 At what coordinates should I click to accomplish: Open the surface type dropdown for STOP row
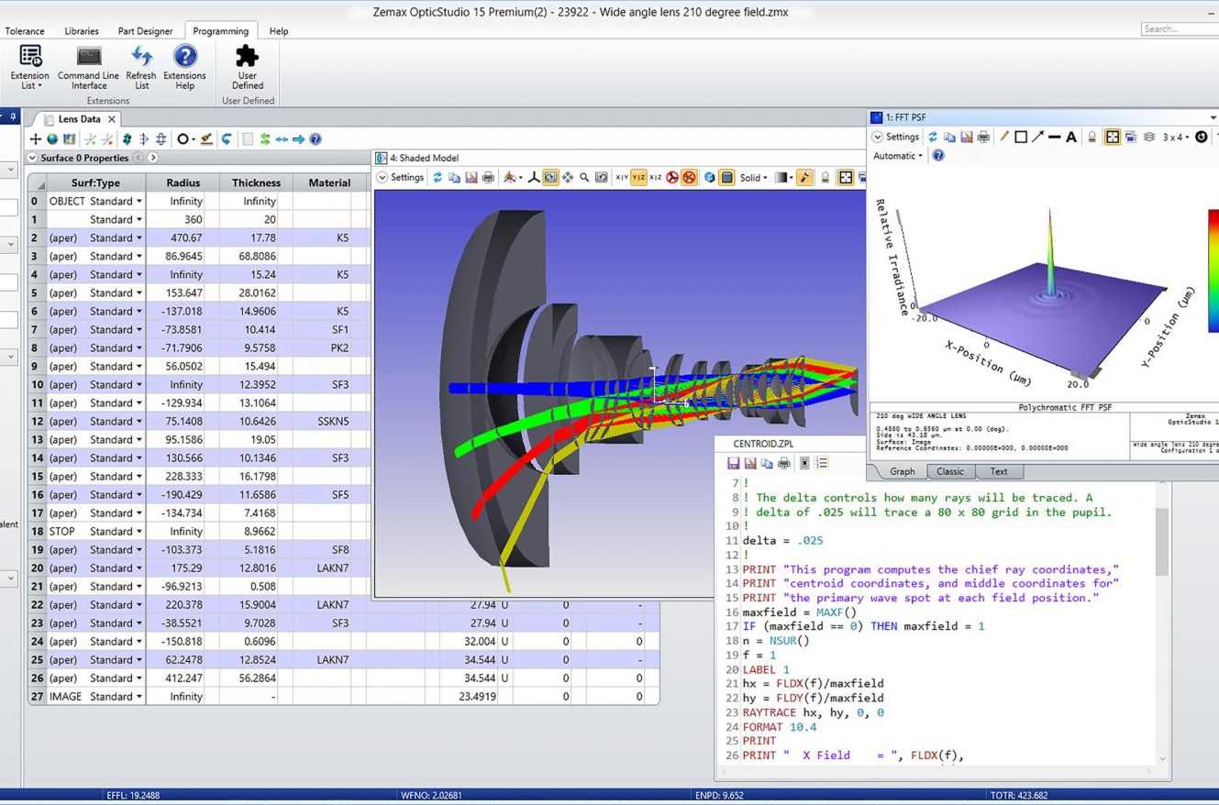click(139, 532)
